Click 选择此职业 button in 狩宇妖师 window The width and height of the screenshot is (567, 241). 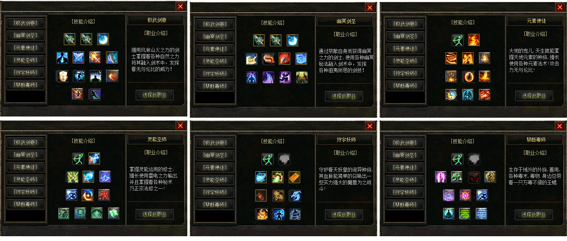344,215
